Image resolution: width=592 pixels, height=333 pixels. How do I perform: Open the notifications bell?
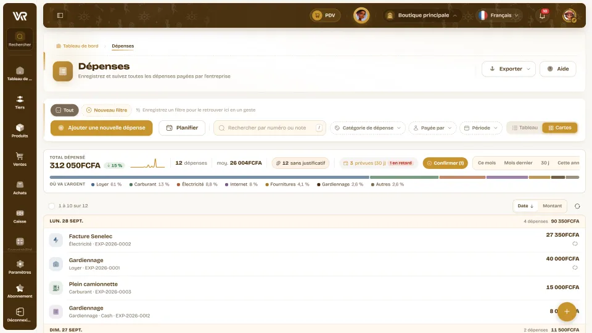tap(542, 15)
